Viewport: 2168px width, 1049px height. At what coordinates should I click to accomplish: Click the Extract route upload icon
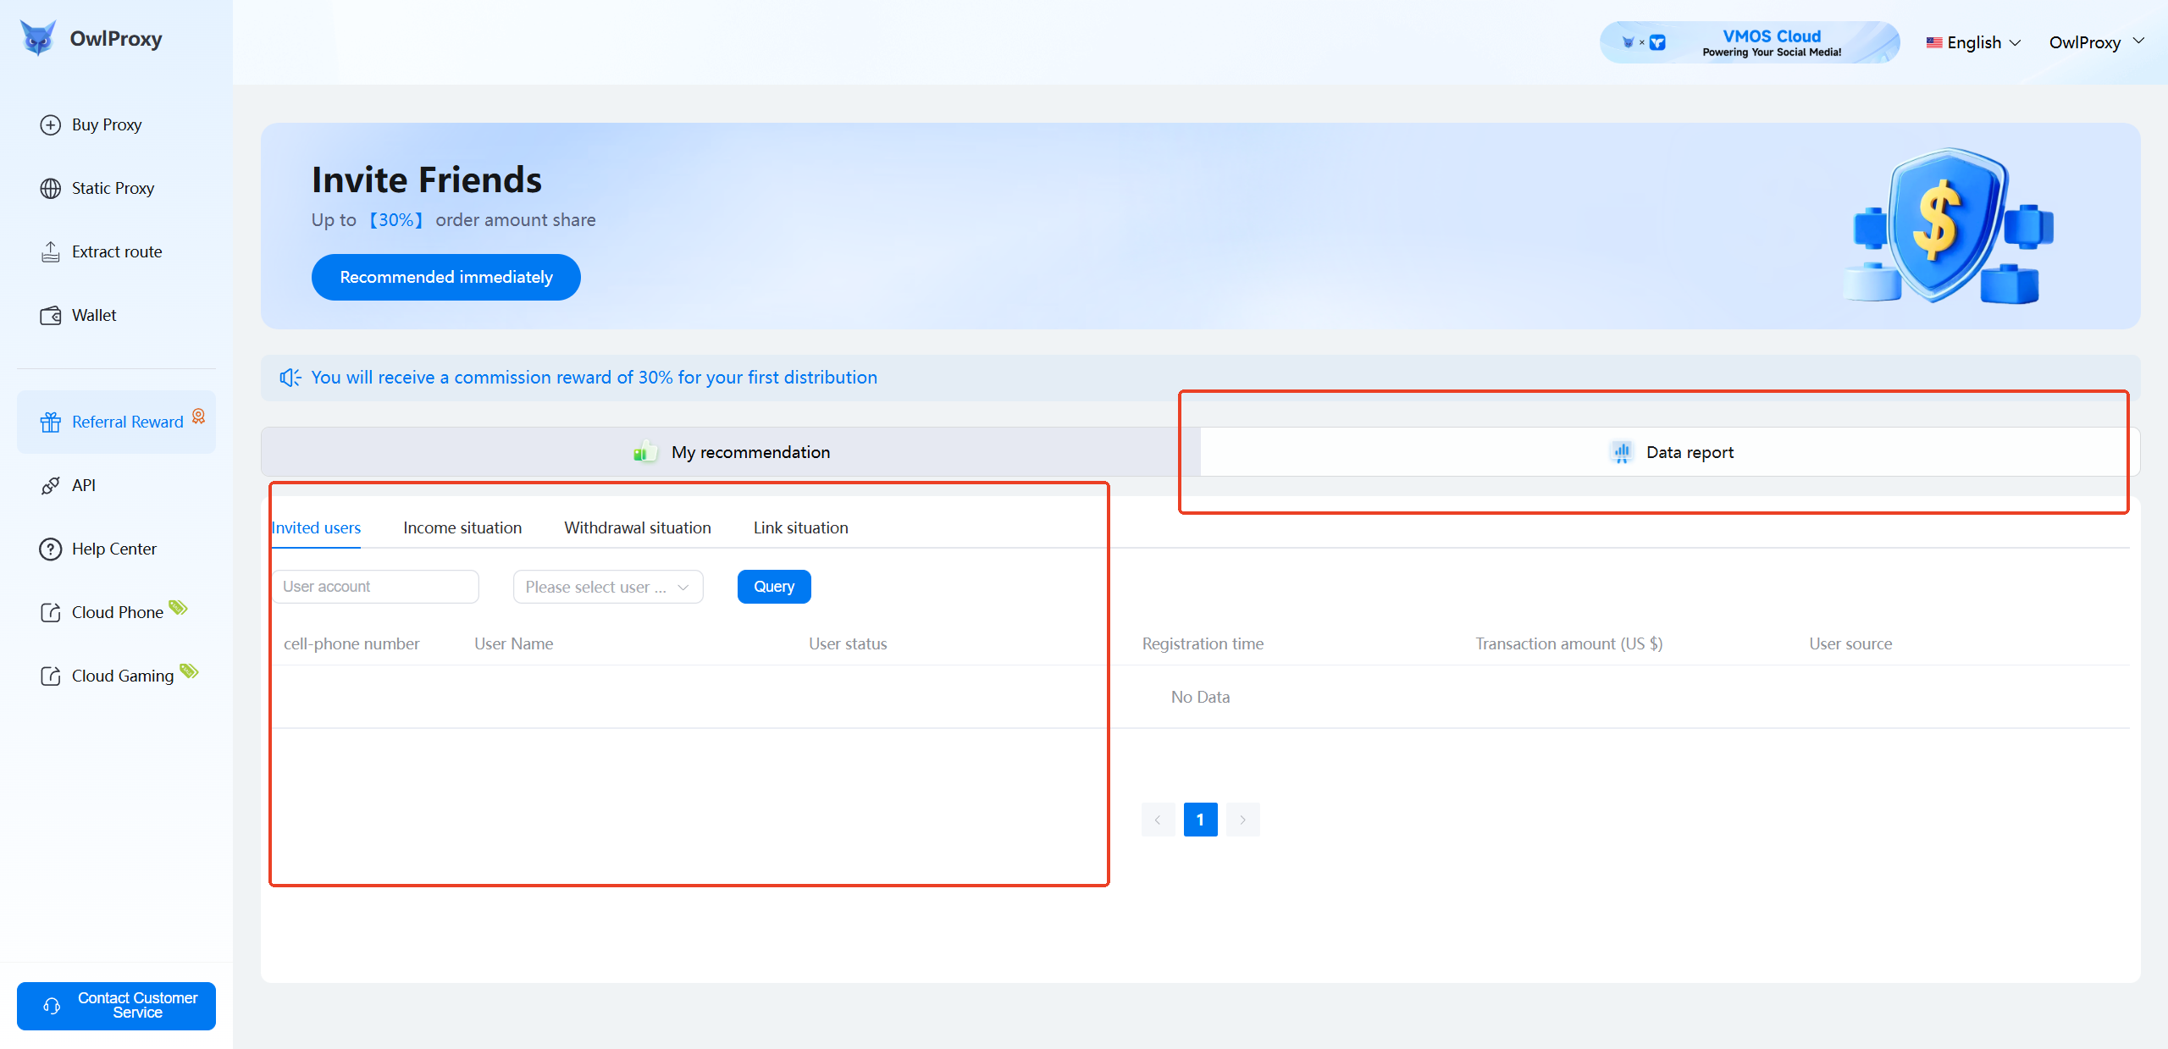click(51, 252)
